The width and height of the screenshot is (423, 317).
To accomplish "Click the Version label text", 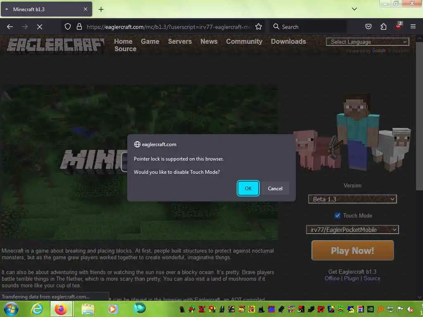I will pos(352,185).
